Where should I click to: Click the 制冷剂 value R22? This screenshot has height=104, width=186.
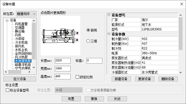tap(160, 48)
